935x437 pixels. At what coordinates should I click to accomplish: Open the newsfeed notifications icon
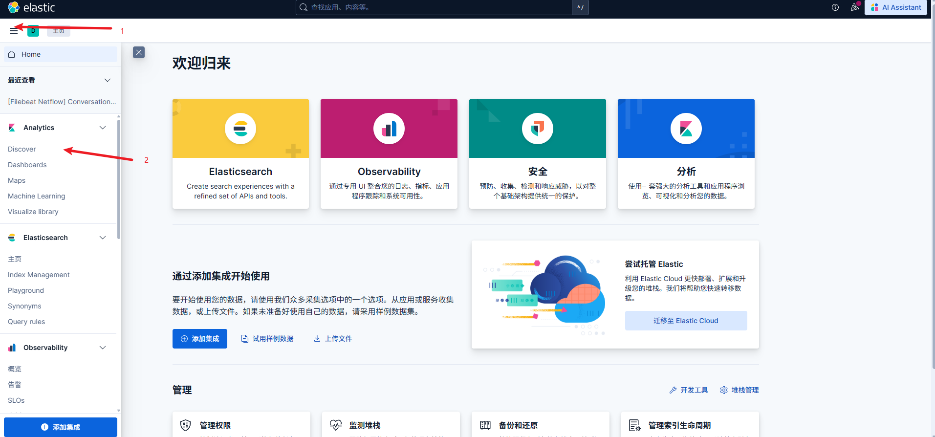tap(854, 7)
